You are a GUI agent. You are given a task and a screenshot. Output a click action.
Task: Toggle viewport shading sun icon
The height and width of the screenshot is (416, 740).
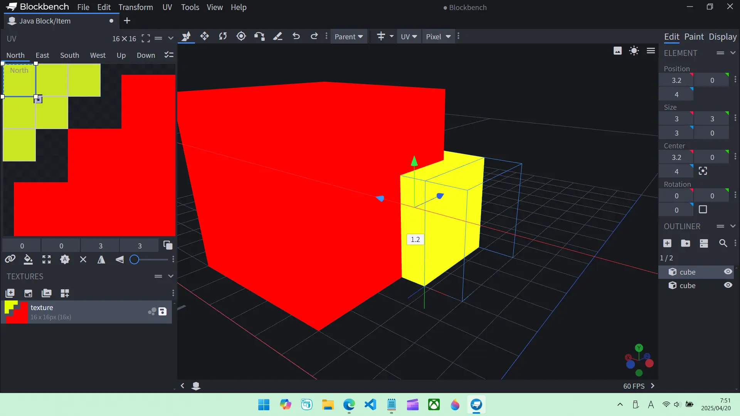click(634, 51)
